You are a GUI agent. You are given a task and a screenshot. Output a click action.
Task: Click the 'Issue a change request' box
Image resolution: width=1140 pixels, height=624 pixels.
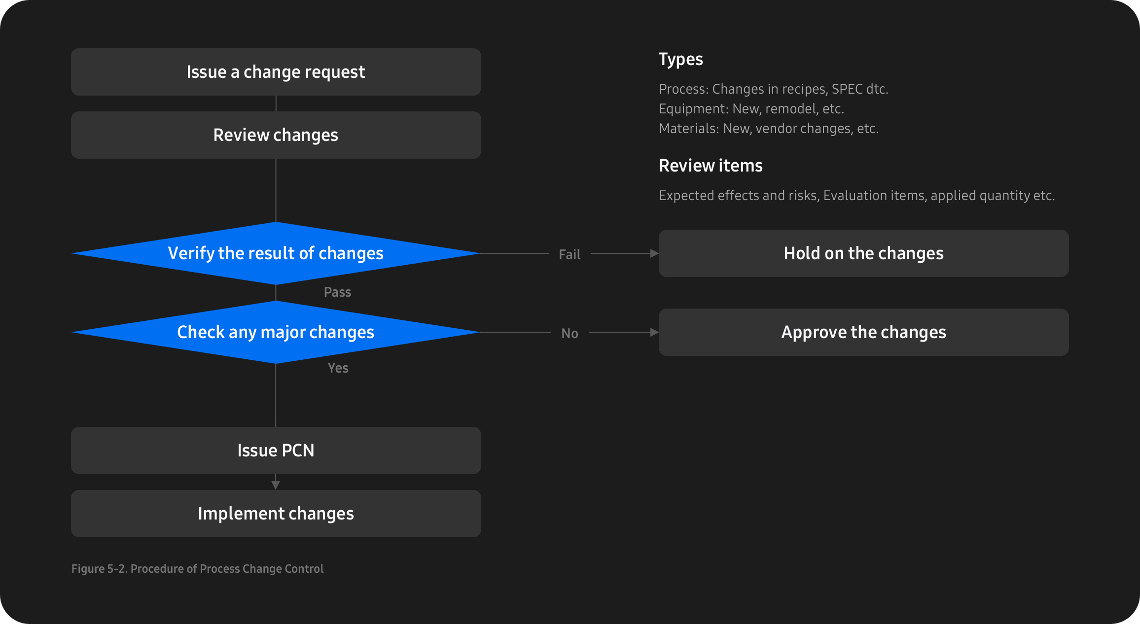(x=276, y=72)
